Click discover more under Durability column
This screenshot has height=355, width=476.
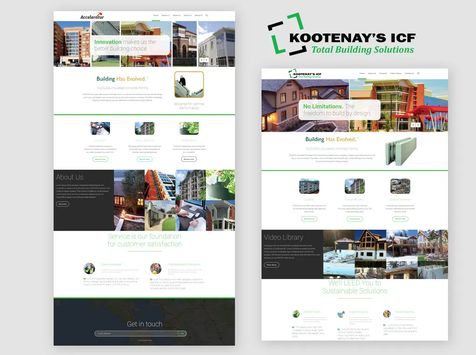309,219
